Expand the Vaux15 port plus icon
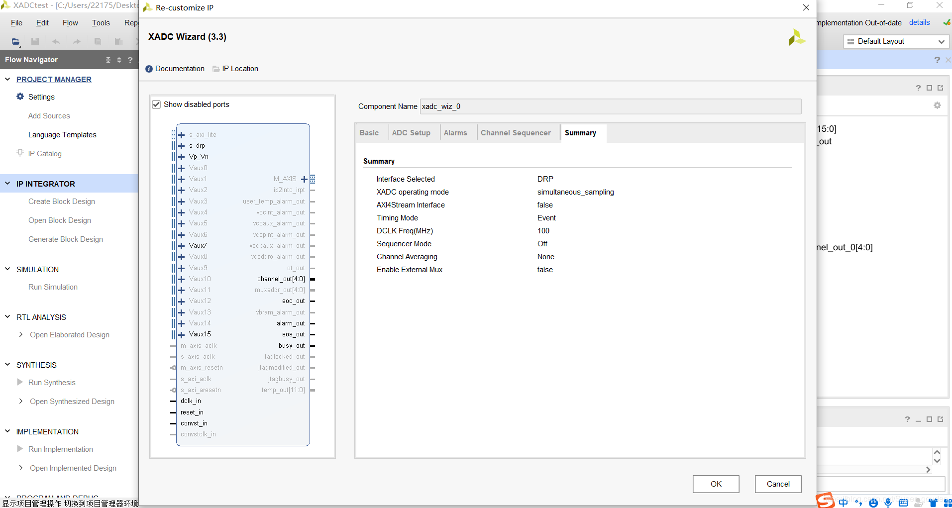 click(182, 334)
